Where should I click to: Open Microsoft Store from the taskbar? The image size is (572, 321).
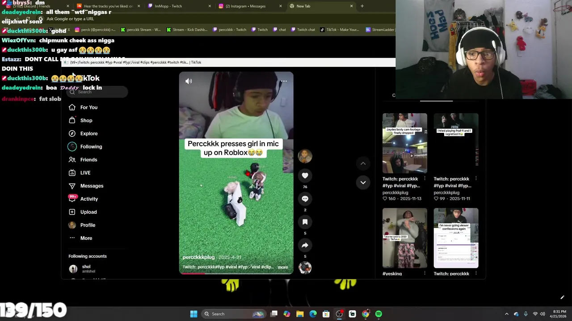click(326, 314)
